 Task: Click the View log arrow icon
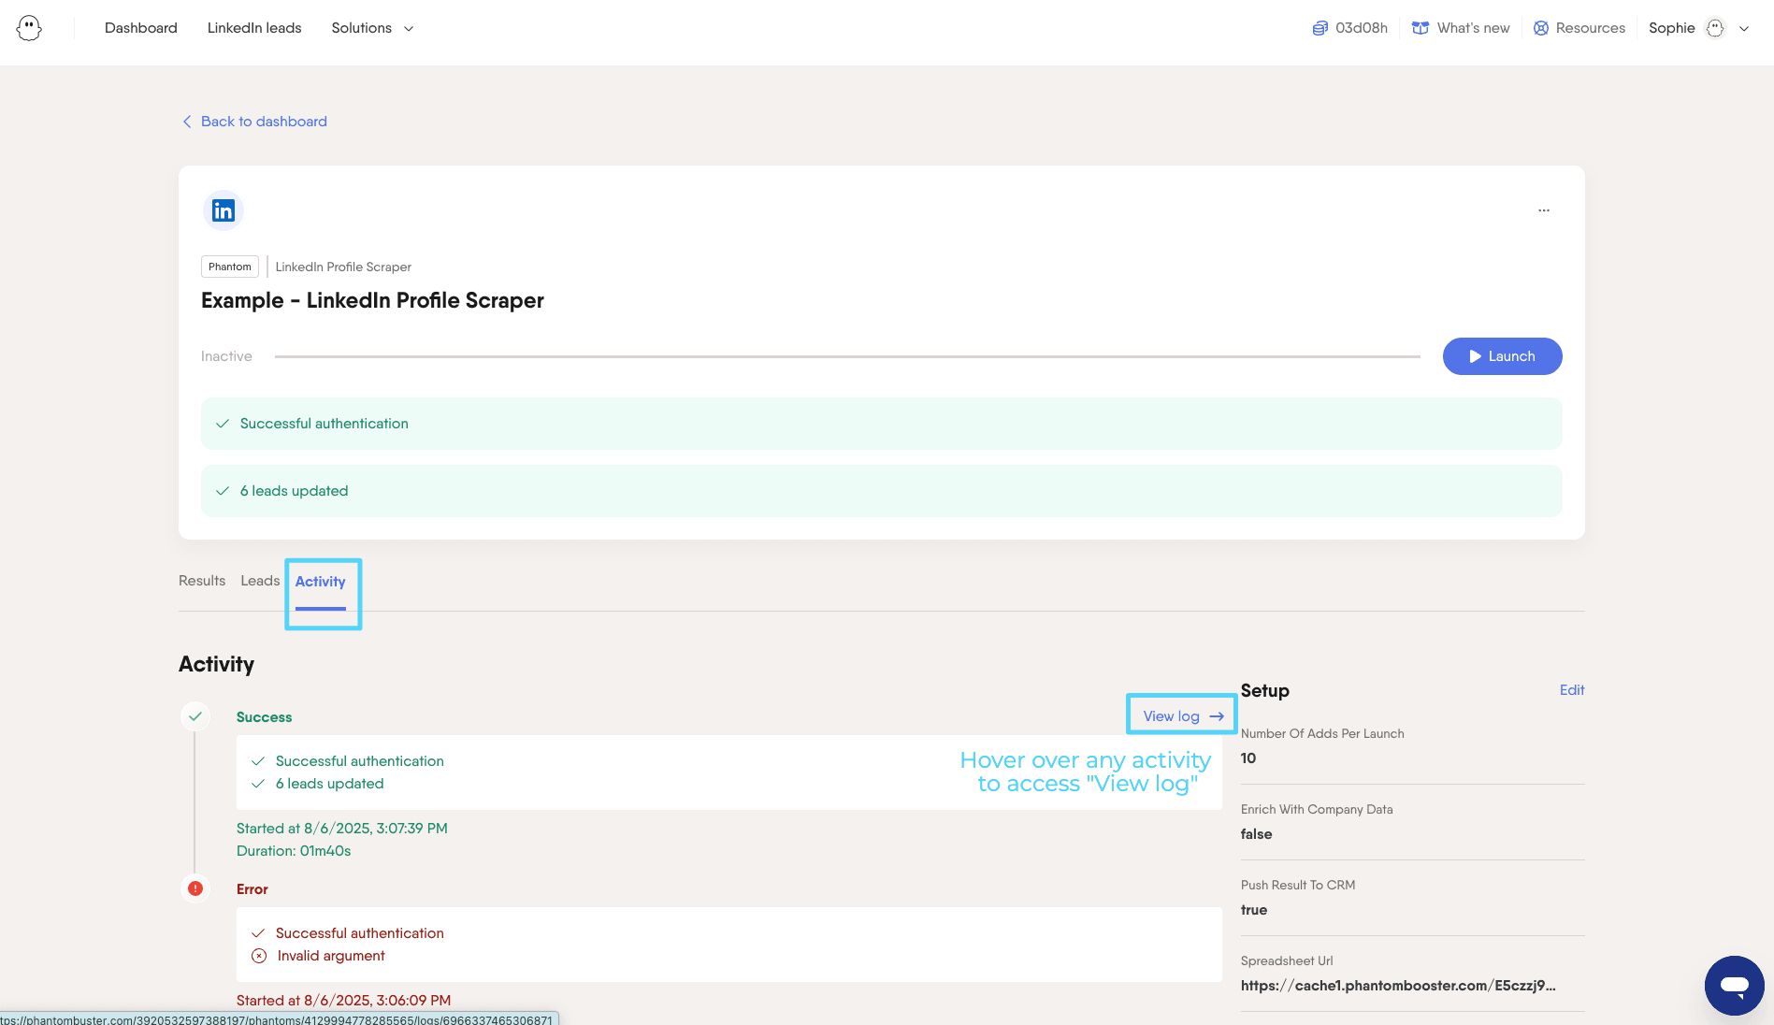pyautogui.click(x=1217, y=716)
